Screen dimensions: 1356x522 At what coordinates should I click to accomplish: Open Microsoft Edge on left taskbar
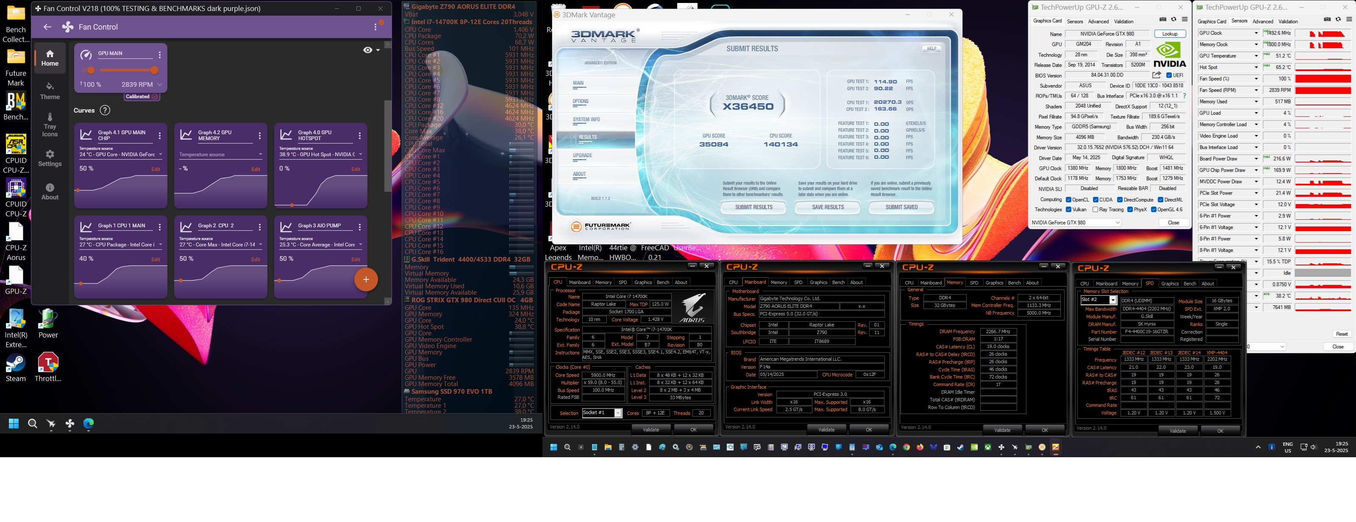pos(89,423)
